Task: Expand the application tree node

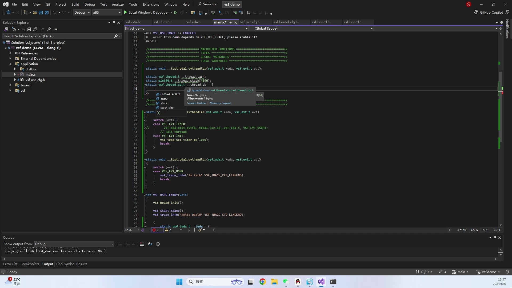Action: tap(10, 64)
